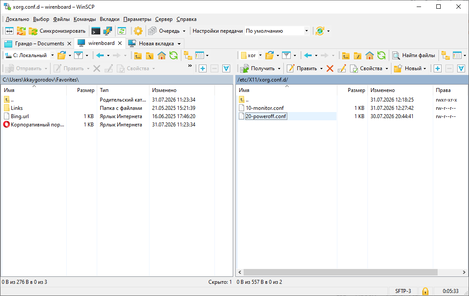Select the 20-poweroff.conf file
The image size is (469, 296).
[x=266, y=116]
